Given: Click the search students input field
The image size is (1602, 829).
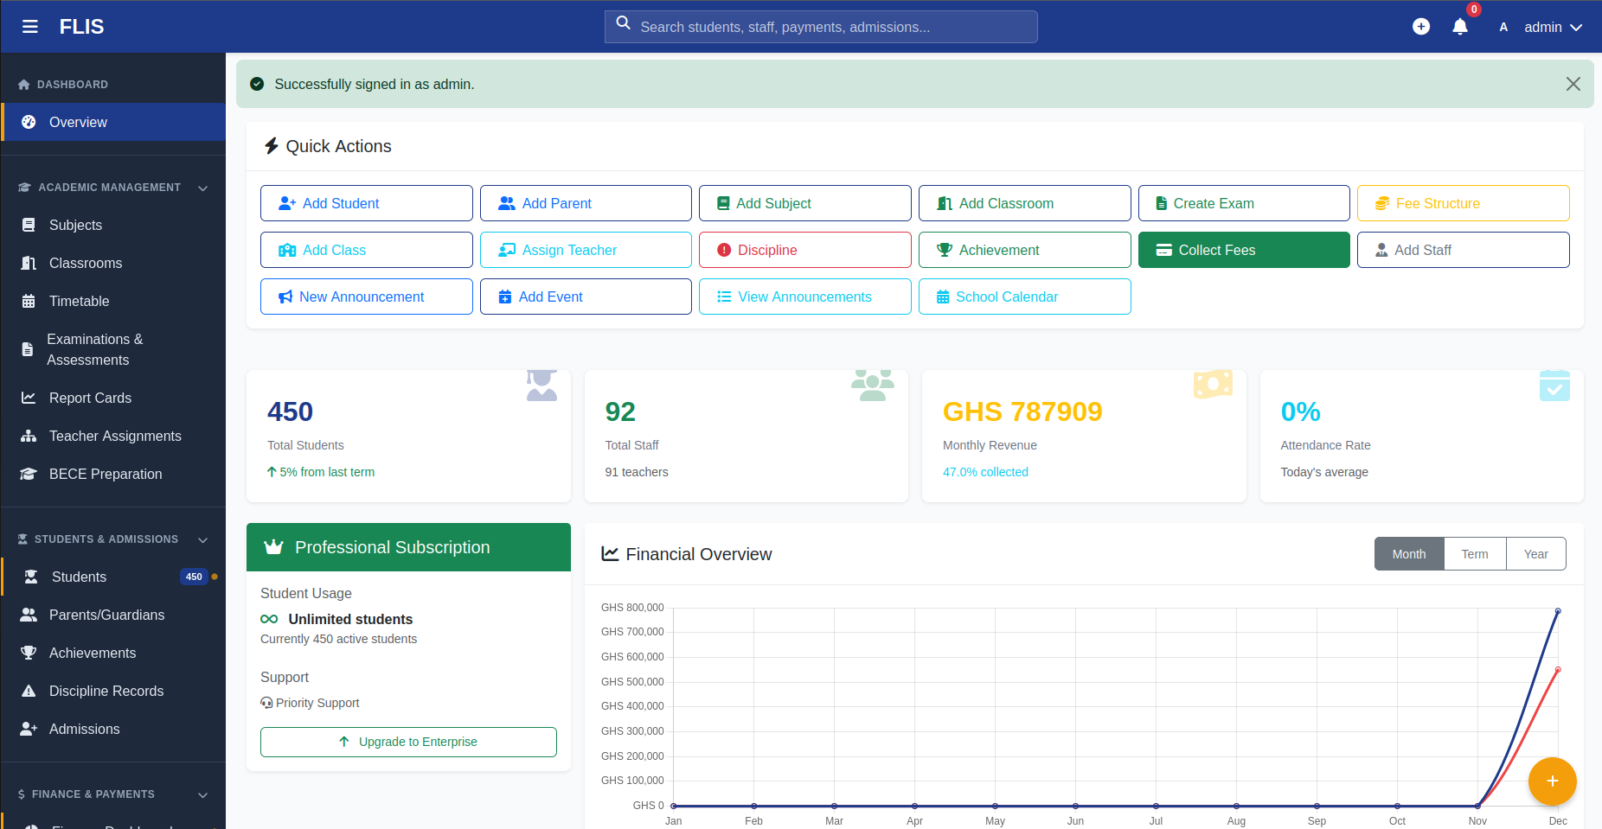Looking at the screenshot, I should click(820, 27).
